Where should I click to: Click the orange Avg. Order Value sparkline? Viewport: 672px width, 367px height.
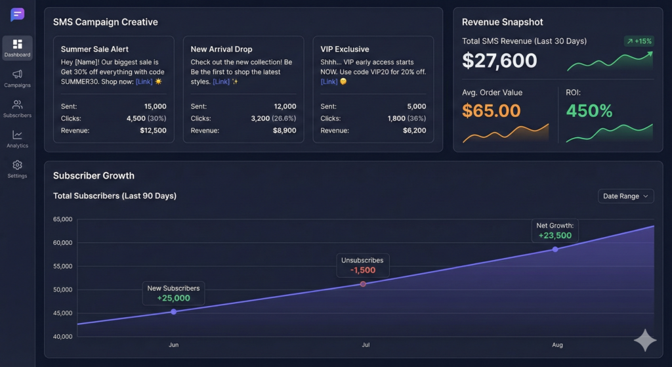[x=505, y=132]
